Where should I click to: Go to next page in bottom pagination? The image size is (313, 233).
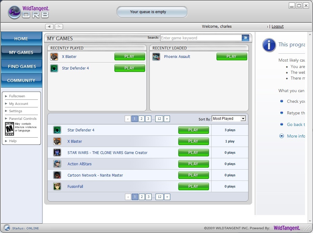coord(167,197)
